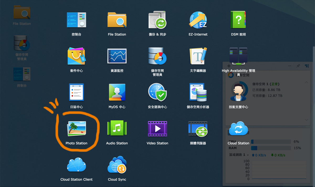Select the 已用容量: 8.86 TB text

tap(266, 90)
